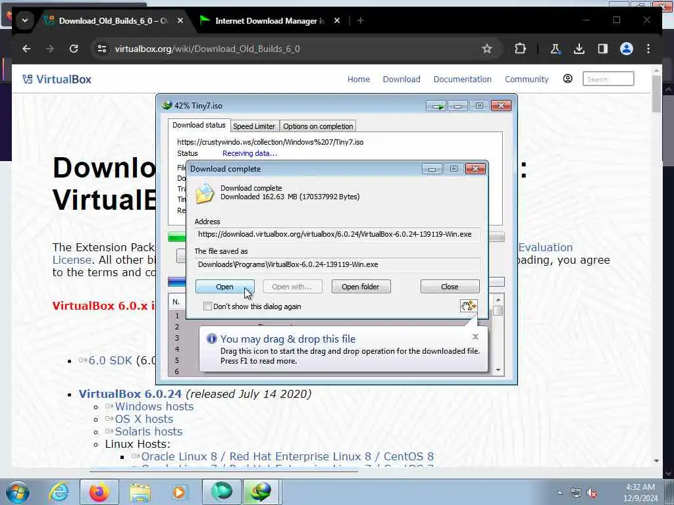The width and height of the screenshot is (674, 505).
Task: Close the Internet Download Manager tab
Action: click(337, 20)
